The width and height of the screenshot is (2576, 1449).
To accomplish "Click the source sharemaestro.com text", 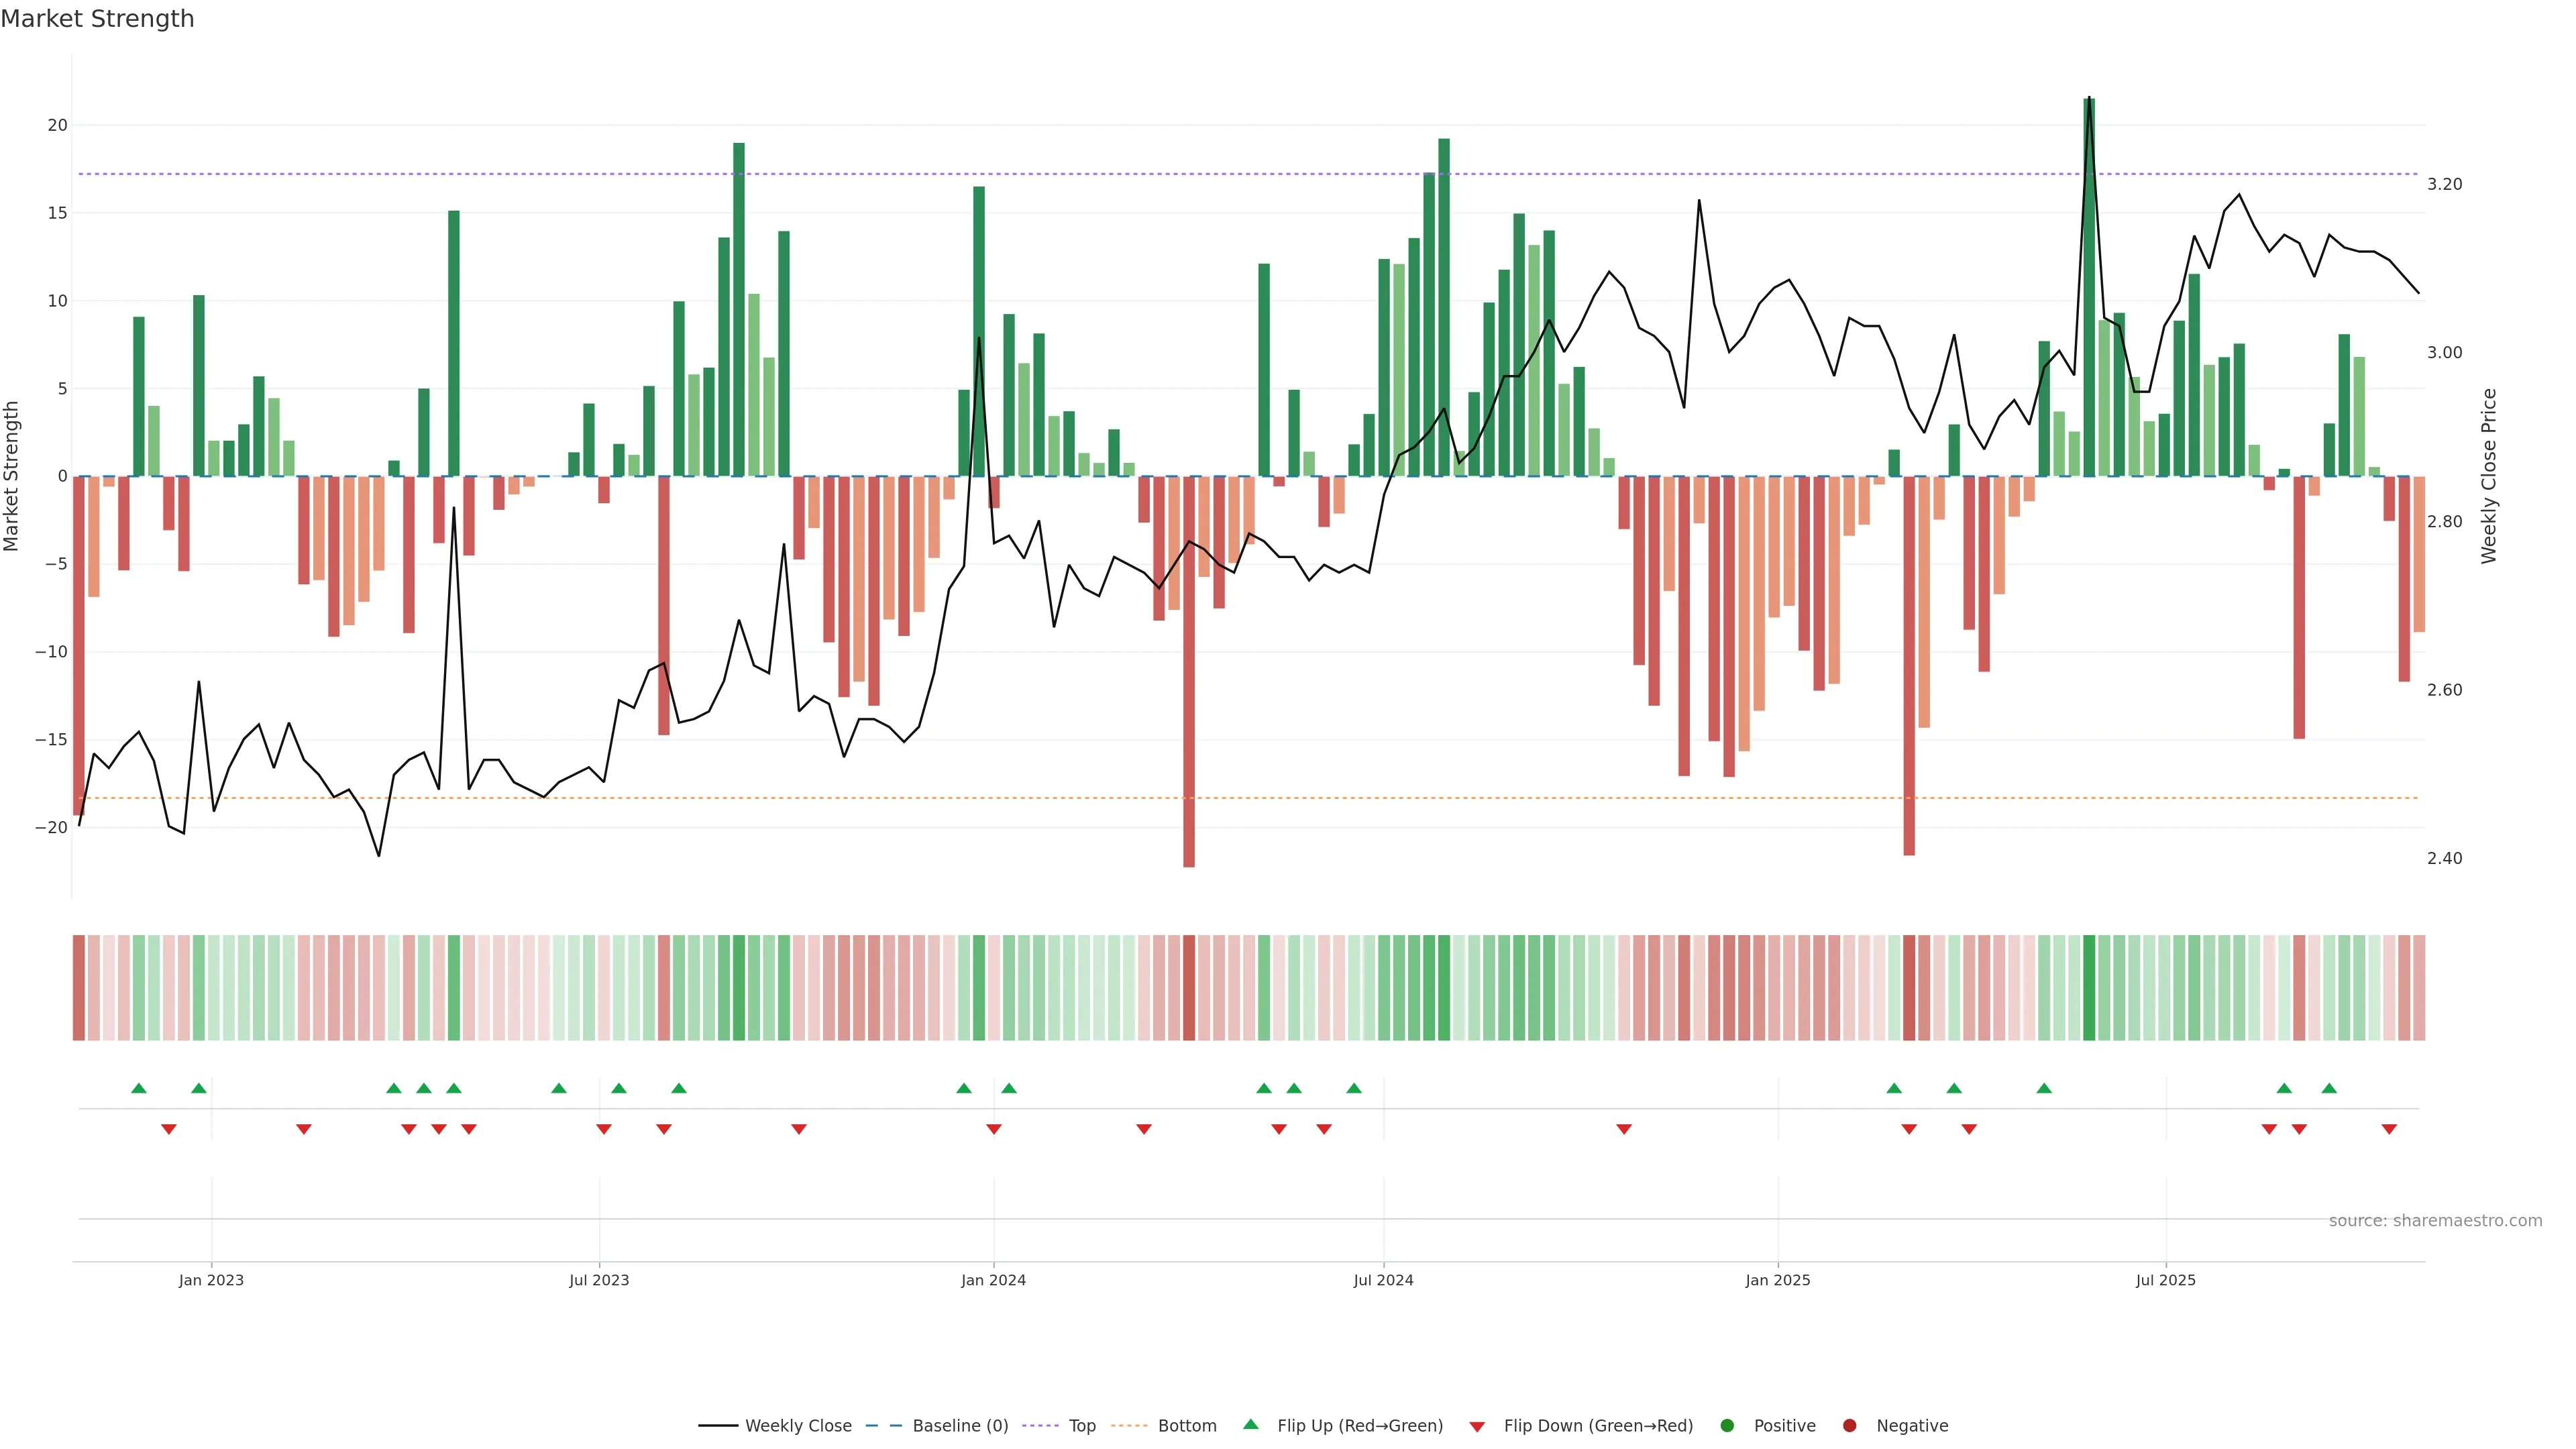I will [x=2435, y=1221].
